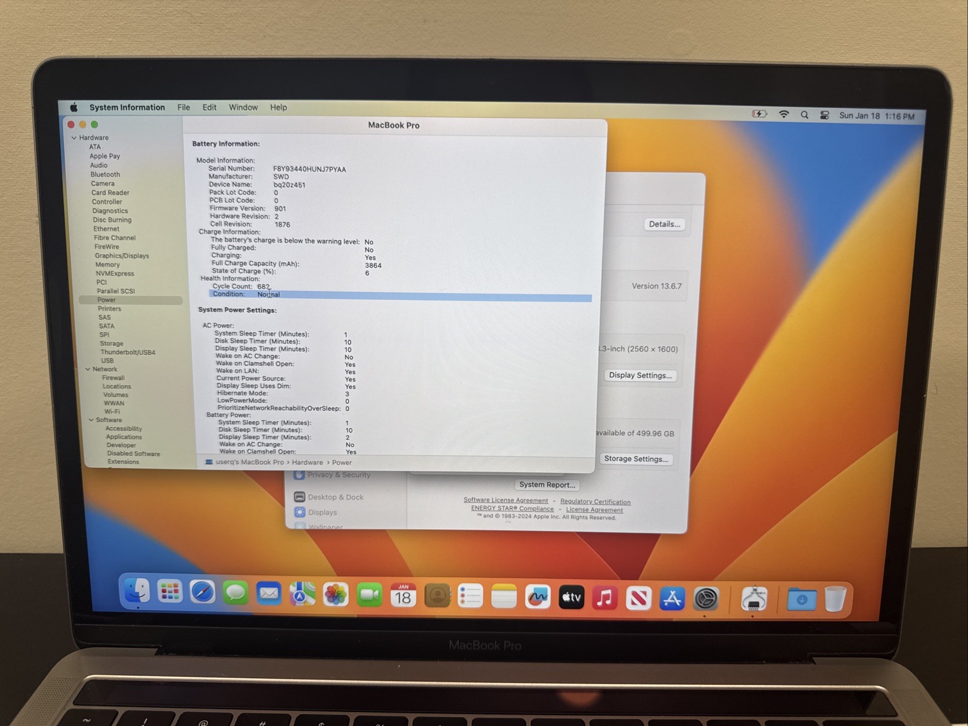Open Finder from the Dock

point(137,591)
